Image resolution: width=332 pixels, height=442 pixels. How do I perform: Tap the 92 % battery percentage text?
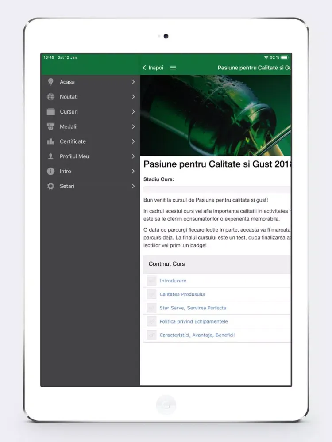pos(275,57)
